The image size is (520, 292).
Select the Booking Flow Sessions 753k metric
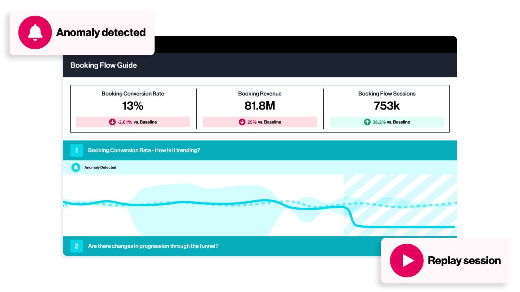[387, 105]
